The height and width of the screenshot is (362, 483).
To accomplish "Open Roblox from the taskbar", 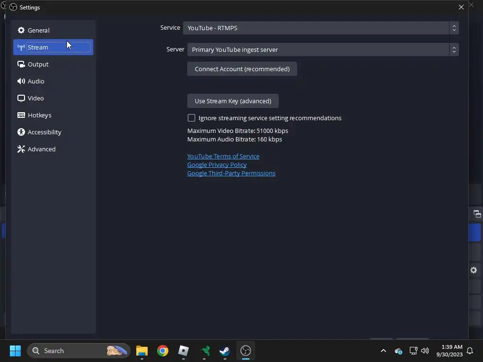I will pos(183,351).
